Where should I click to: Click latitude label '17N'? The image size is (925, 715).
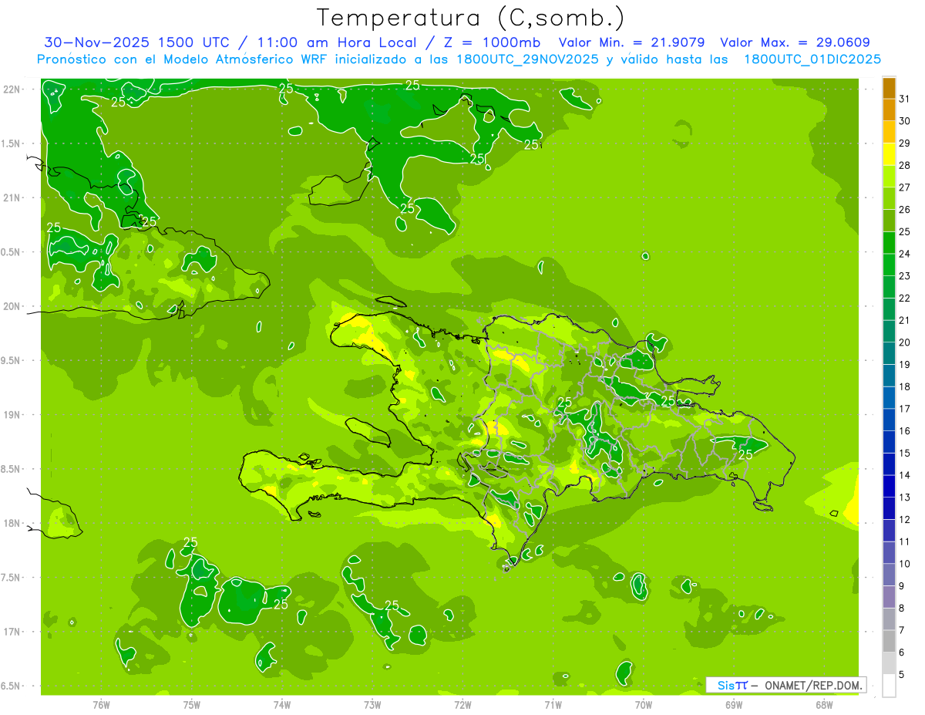(x=12, y=632)
